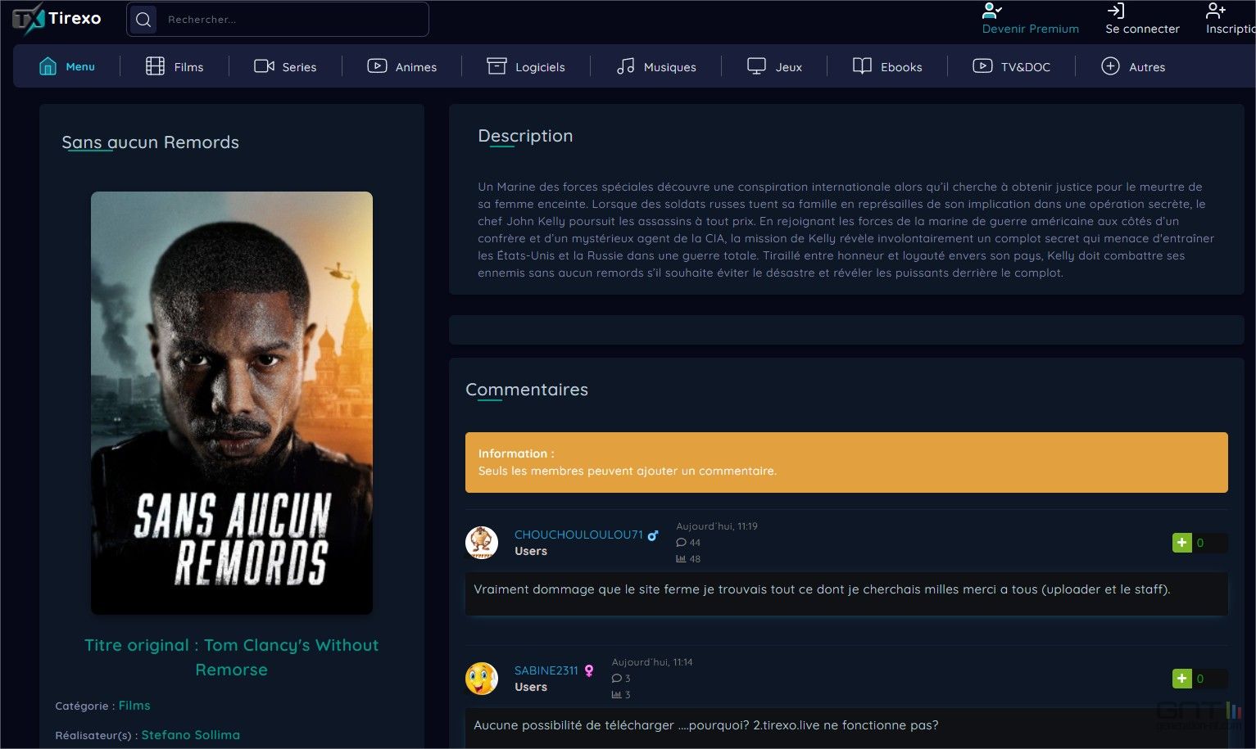Click the Tirexo logo icon
1256x749 pixels.
[28, 19]
